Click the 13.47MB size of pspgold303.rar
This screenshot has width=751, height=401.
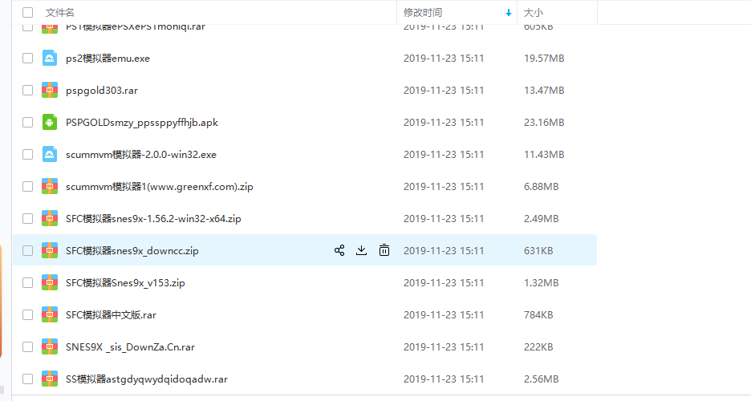pos(544,91)
